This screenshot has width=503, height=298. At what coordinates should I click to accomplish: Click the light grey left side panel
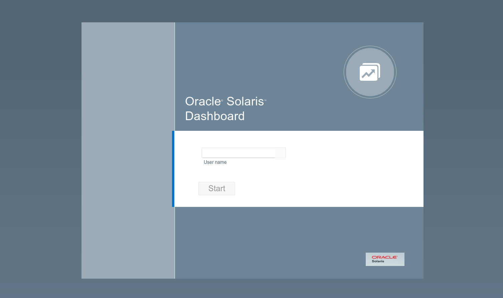128,151
